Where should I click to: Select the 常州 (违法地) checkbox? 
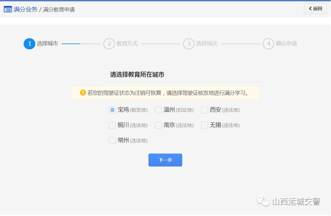coord(112,140)
